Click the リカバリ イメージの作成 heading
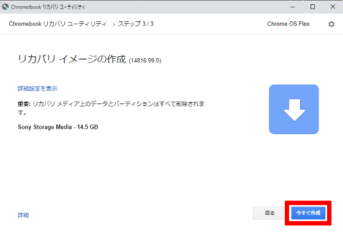This screenshot has width=343, height=237. coord(72,59)
